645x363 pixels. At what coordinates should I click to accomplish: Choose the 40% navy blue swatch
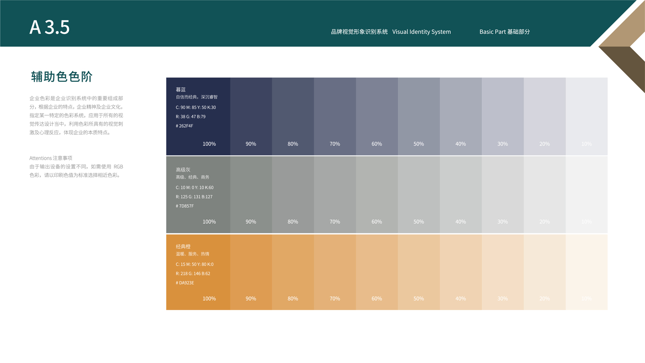[461, 116]
